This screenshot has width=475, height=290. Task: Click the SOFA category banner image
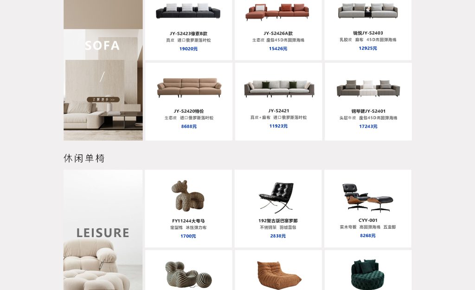[103, 70]
